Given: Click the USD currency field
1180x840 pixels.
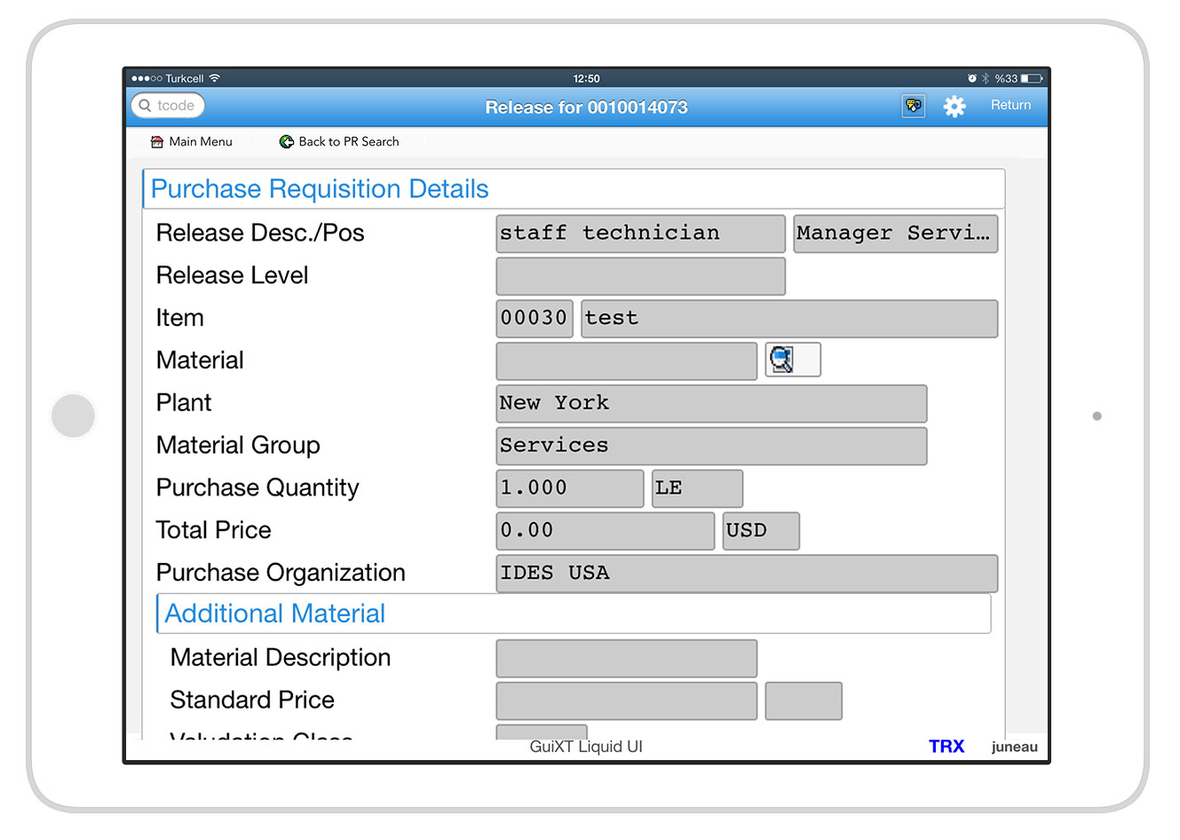Looking at the screenshot, I should click(760, 531).
